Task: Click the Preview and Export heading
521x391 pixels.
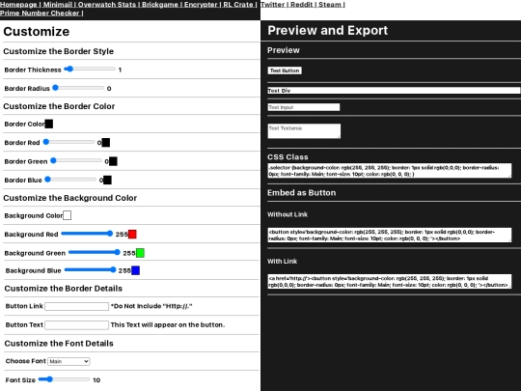Action: point(328,31)
